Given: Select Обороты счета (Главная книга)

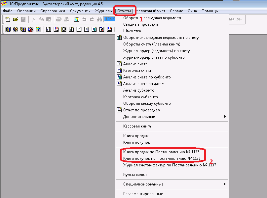Looking at the screenshot, I should coord(172,44).
